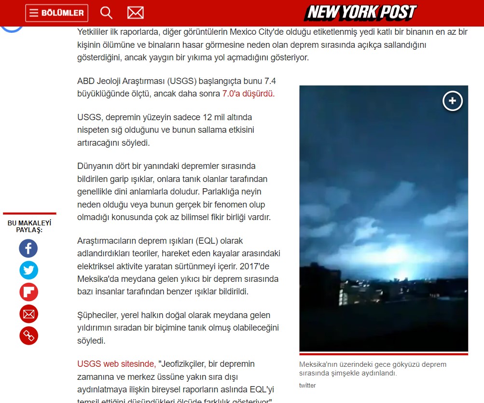The image size is (484, 403).
Task: Share the article on Twitter
Action: (28, 270)
